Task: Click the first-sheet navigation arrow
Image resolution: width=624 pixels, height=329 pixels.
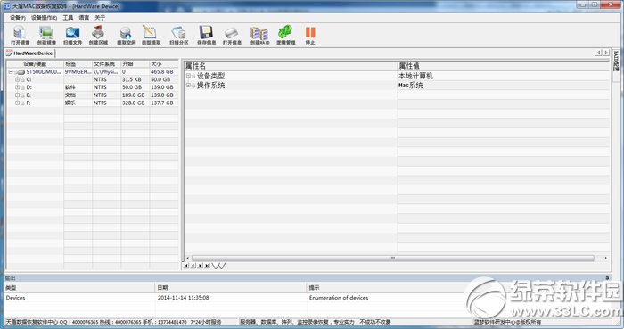Action: (x=185, y=266)
